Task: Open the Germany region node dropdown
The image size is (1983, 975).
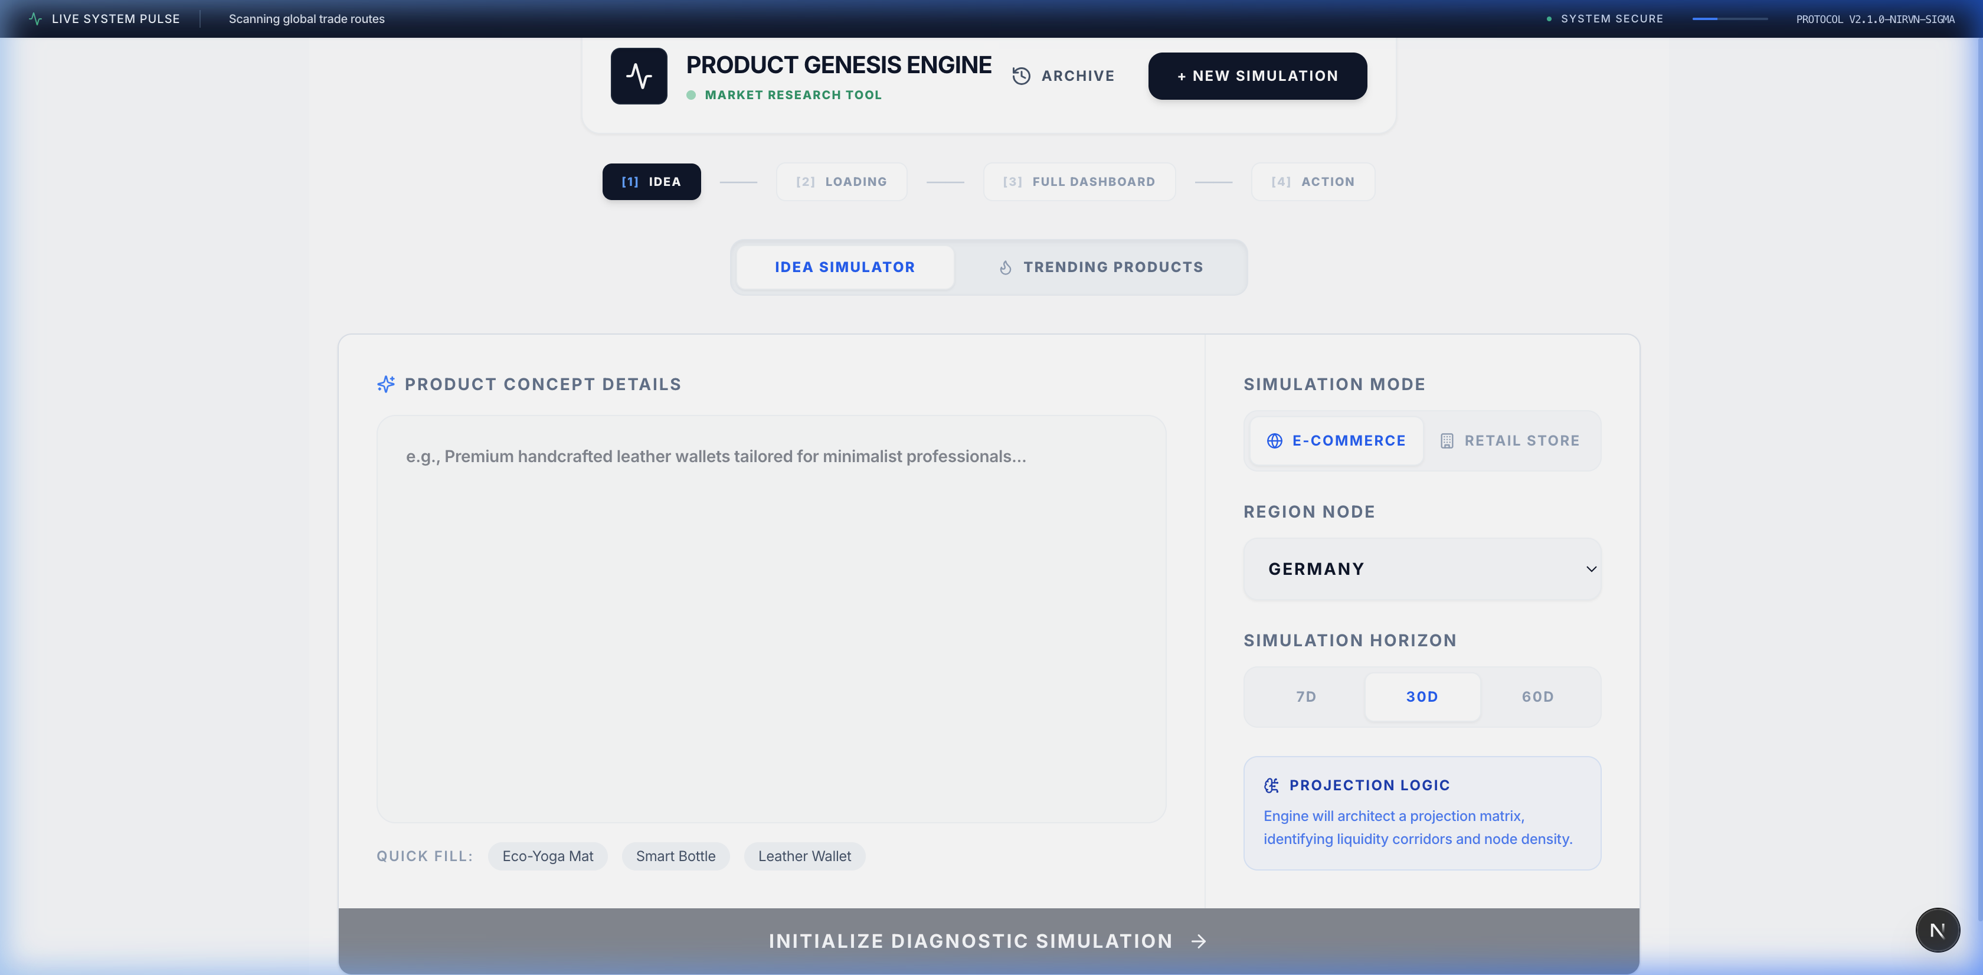Action: tap(1422, 569)
